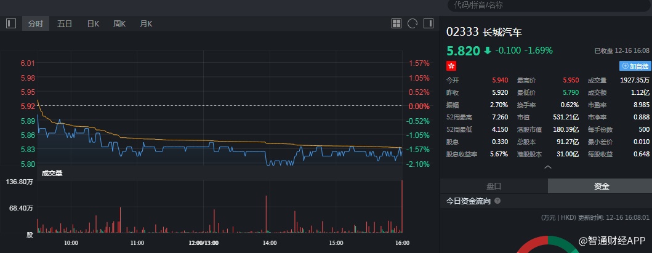Open the multi-chart grid layout
This screenshot has width=652, height=253.
pyautogui.click(x=397, y=23)
